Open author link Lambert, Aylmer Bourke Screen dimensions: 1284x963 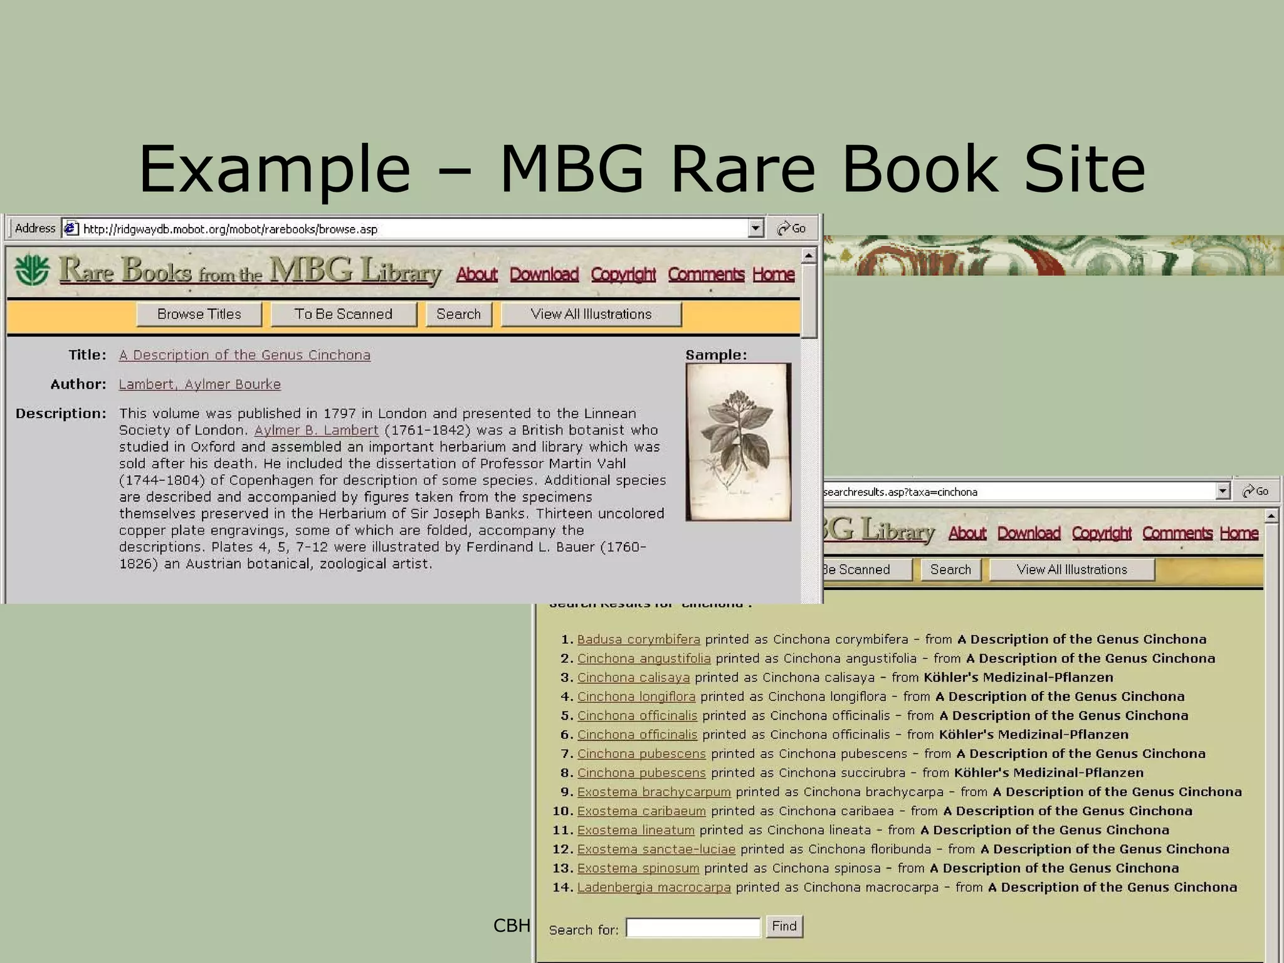[x=200, y=384]
